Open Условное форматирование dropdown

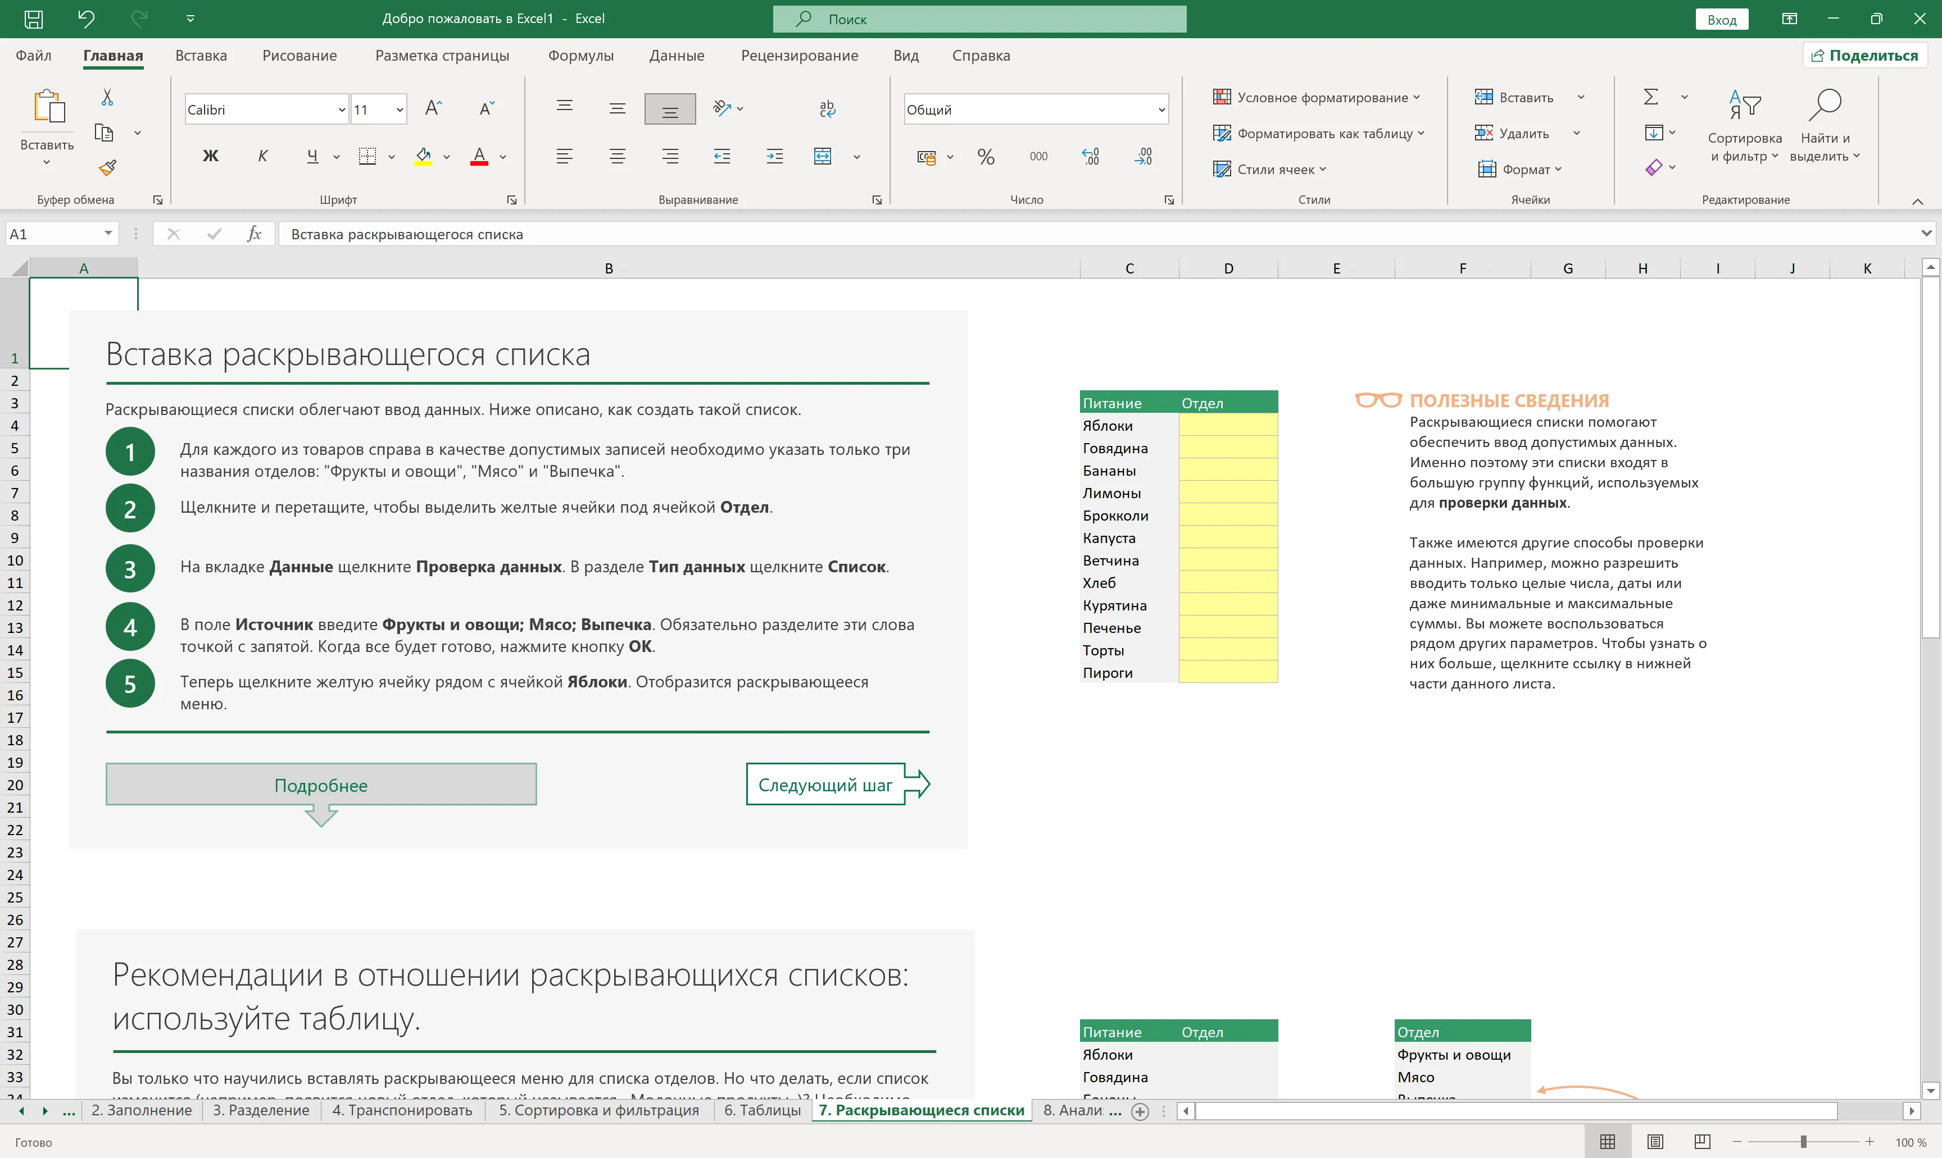(x=1316, y=98)
